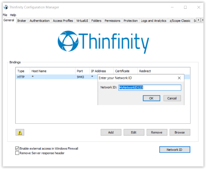This screenshot has height=169, width=206.
Task: Close the Thinfinity Configuration Manager window
Action: (x=199, y=7)
